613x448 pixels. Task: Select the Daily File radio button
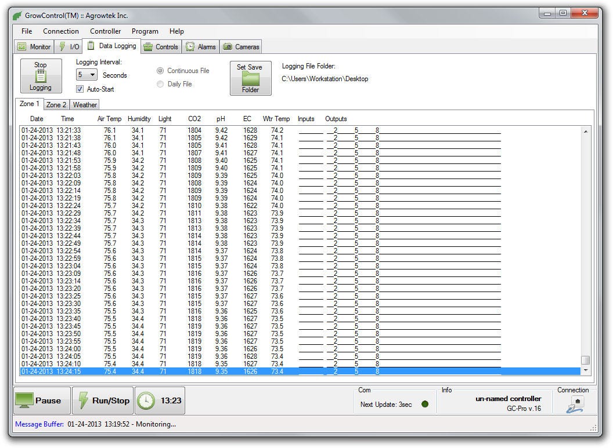pyautogui.click(x=160, y=84)
